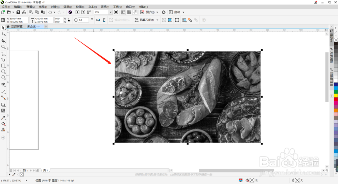The width and height of the screenshot is (338, 184).
Task: Click the yellow color swatch in palette
Action: tap(336, 96)
